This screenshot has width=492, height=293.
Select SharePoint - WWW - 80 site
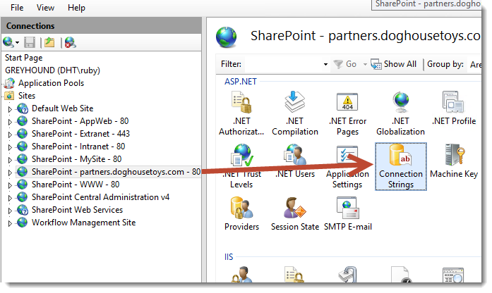click(76, 185)
